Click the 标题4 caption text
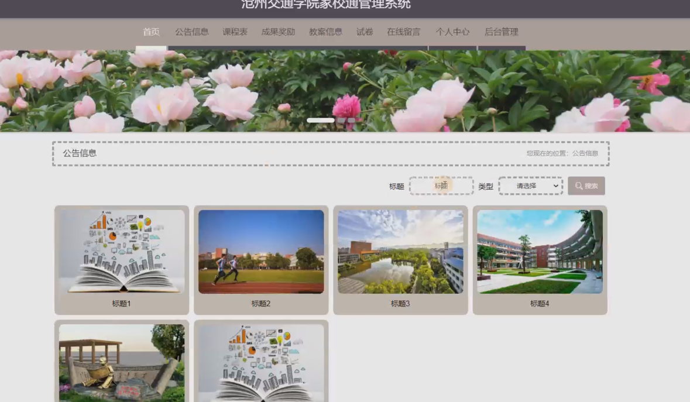The height and width of the screenshot is (402, 690). (540, 304)
